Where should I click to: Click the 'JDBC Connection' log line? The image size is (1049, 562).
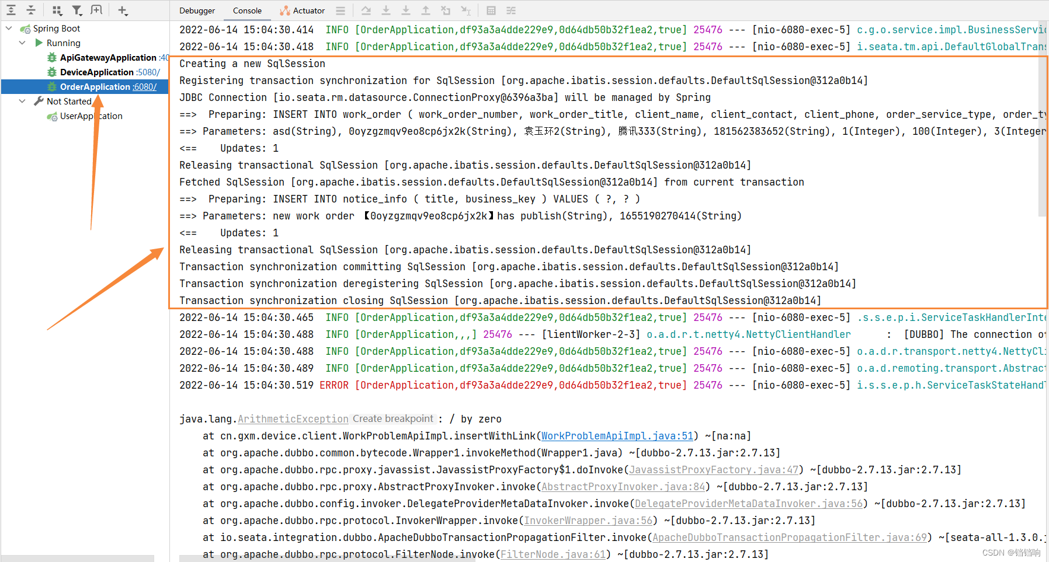(445, 97)
